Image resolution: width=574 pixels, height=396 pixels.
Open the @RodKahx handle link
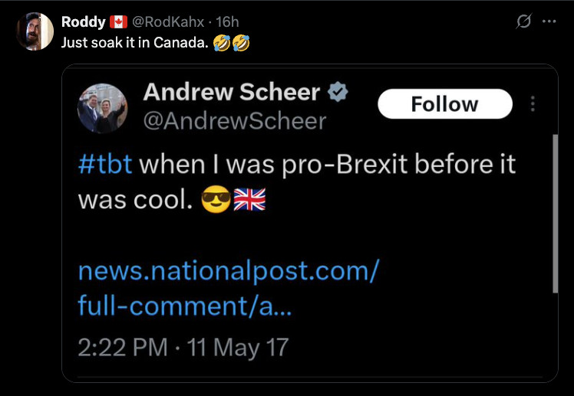[167, 22]
